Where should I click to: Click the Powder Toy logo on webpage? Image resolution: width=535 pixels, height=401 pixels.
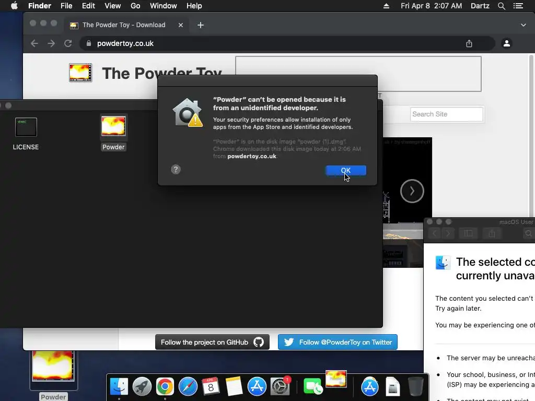click(x=80, y=72)
